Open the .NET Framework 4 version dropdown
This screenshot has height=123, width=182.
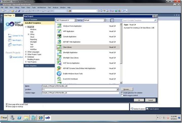(75, 20)
